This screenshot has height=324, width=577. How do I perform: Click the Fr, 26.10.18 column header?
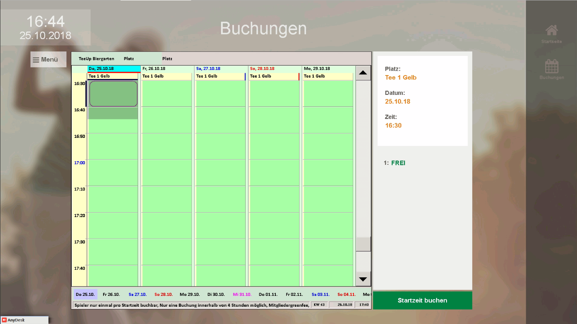click(x=166, y=69)
